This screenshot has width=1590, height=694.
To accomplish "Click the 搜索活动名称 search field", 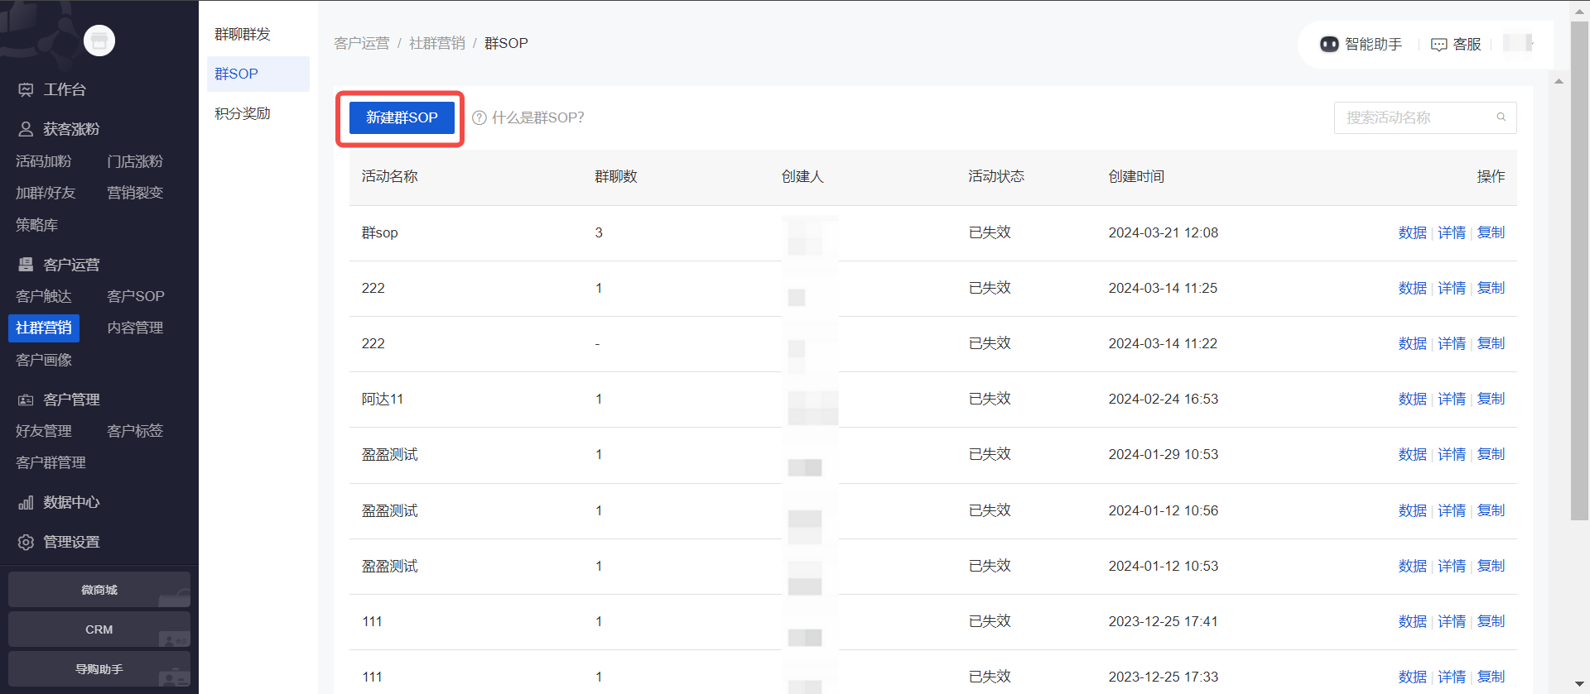I will pyautogui.click(x=1424, y=117).
